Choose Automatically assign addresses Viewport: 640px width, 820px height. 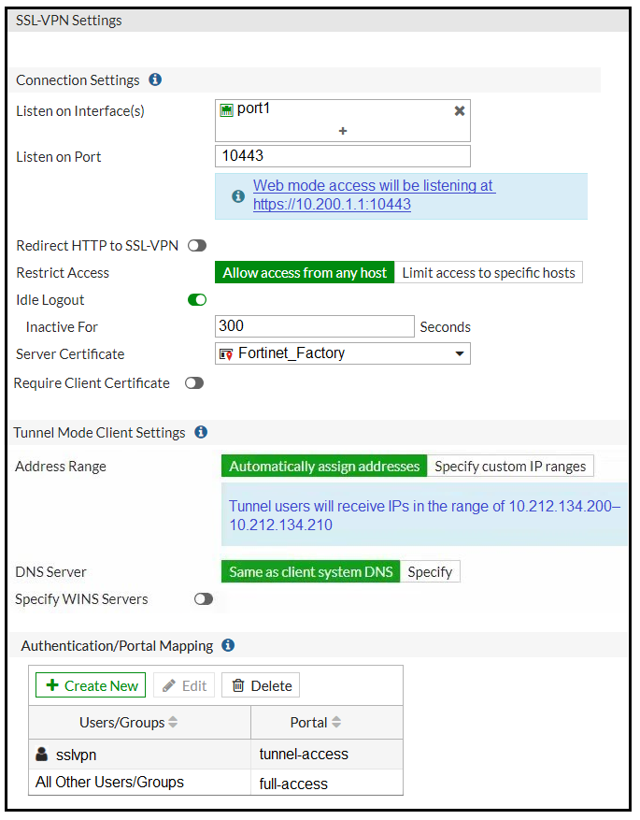(324, 466)
